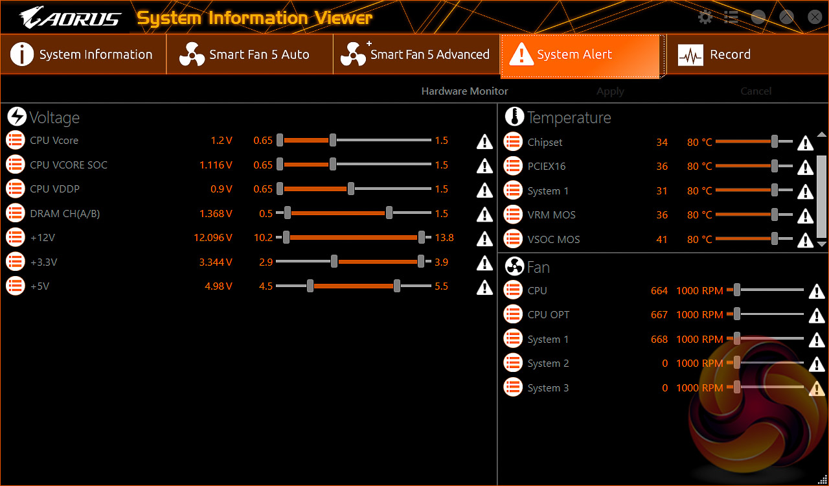The height and width of the screenshot is (486, 829).
Task: Click the list icon beside Chipset temperature
Action: point(513,143)
